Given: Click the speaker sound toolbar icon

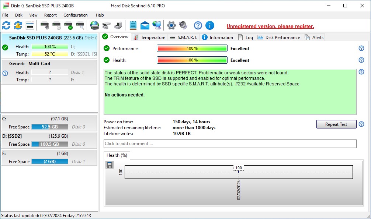Looking at the screenshot, I should click(183, 25).
